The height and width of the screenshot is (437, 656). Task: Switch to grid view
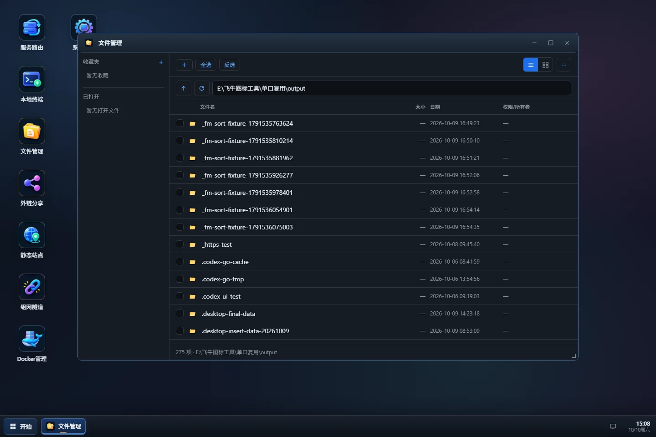(x=545, y=65)
